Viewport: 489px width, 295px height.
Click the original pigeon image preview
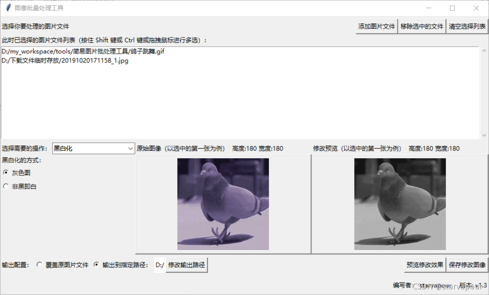pos(223,203)
